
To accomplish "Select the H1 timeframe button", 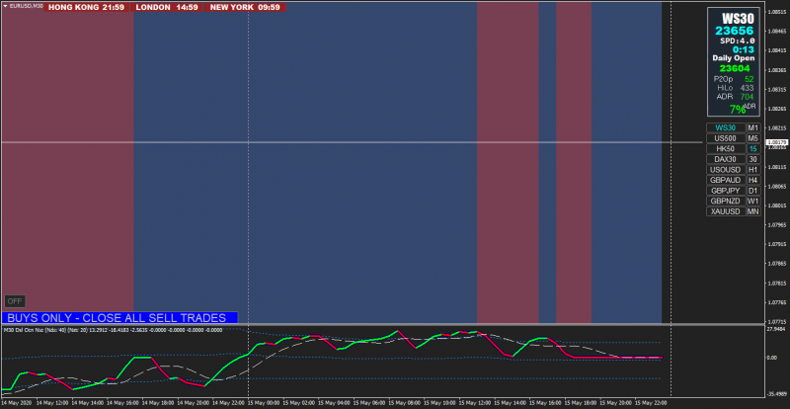I will (752, 170).
